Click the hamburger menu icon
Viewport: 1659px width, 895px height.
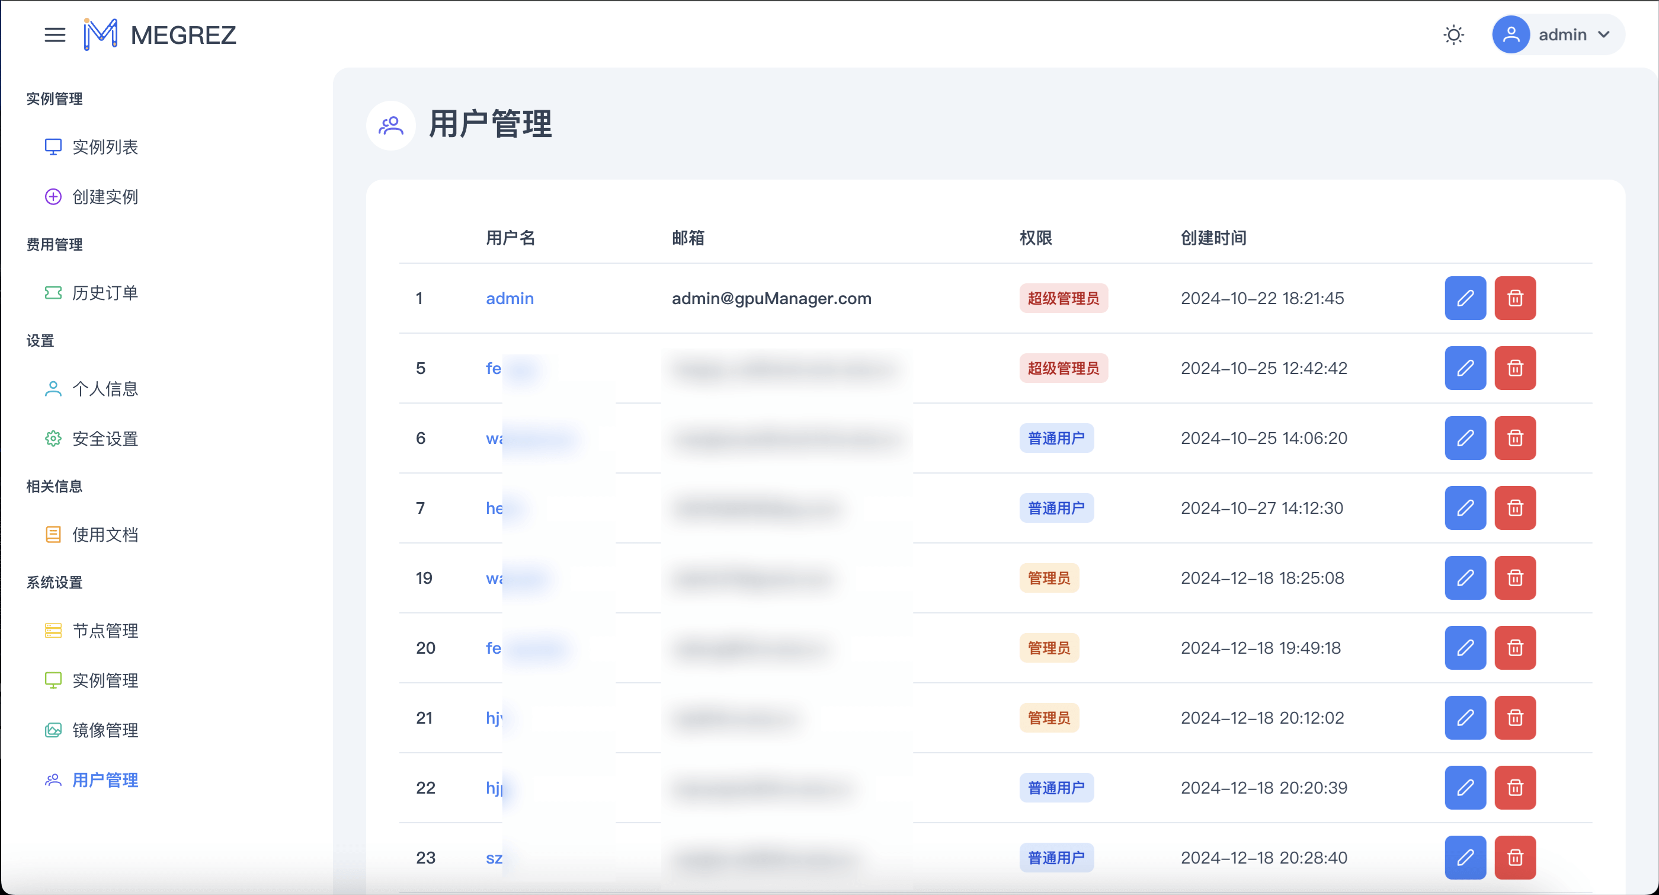point(55,35)
